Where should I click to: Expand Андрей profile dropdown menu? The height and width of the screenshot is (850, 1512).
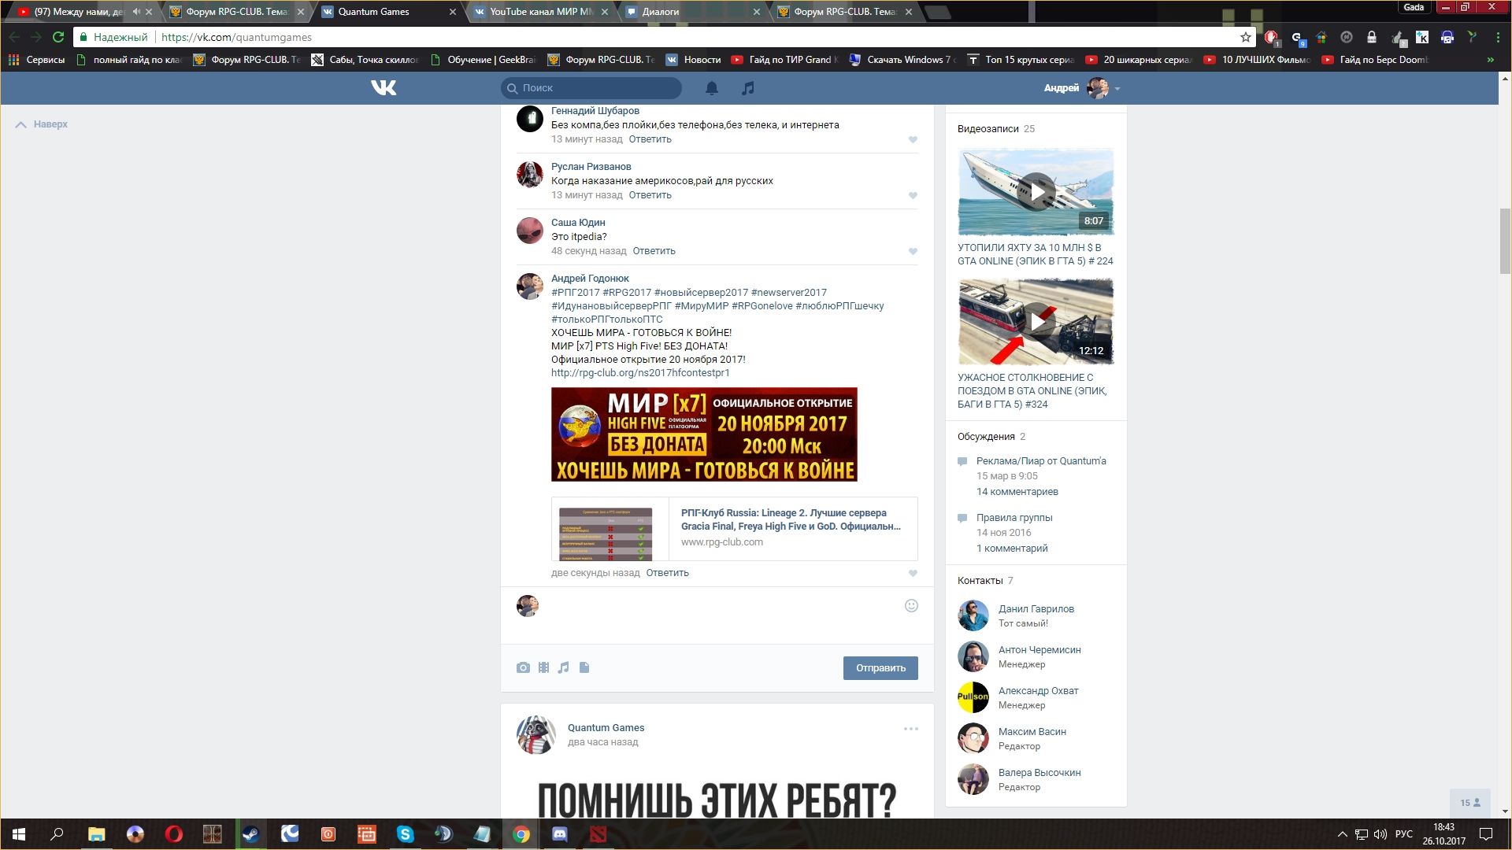click(x=1117, y=89)
